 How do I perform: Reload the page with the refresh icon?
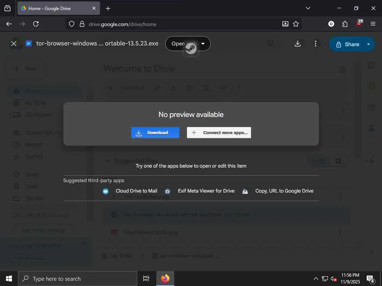pyautogui.click(x=36, y=24)
